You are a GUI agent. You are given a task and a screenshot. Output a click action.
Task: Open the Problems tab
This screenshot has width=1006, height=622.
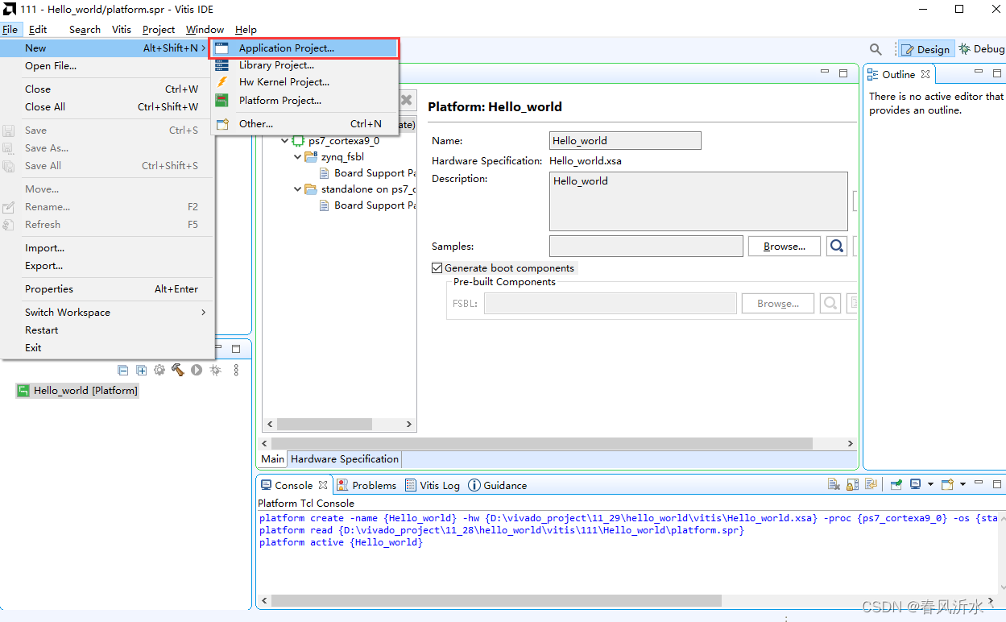click(366, 485)
